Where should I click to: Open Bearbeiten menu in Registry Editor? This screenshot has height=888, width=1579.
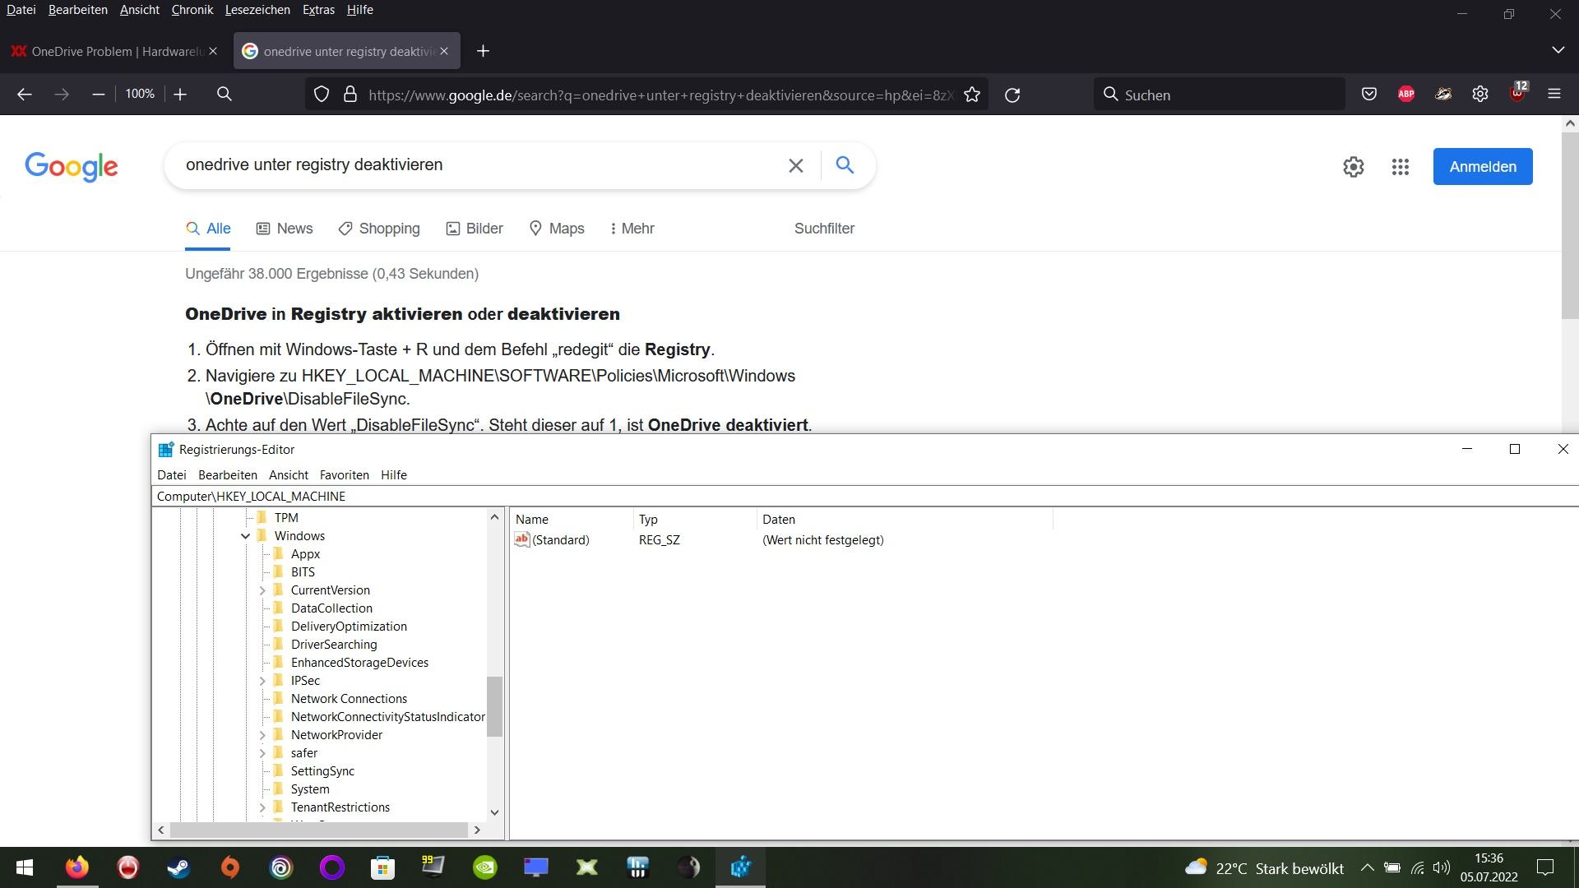coord(228,475)
